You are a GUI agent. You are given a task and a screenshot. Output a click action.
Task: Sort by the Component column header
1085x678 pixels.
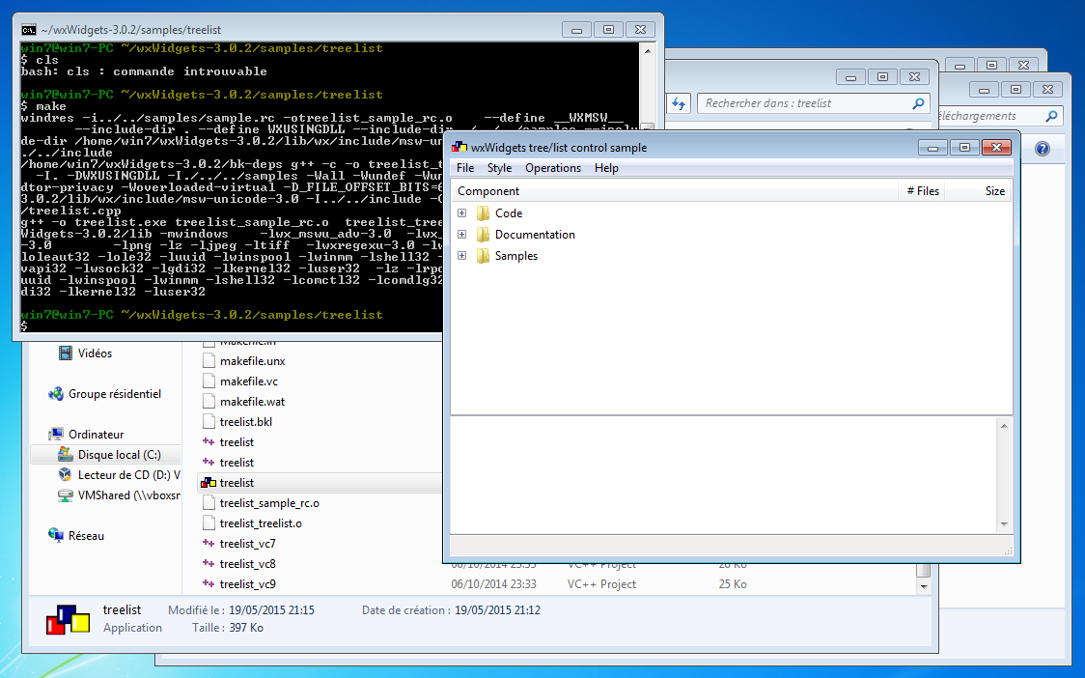pyautogui.click(x=676, y=191)
